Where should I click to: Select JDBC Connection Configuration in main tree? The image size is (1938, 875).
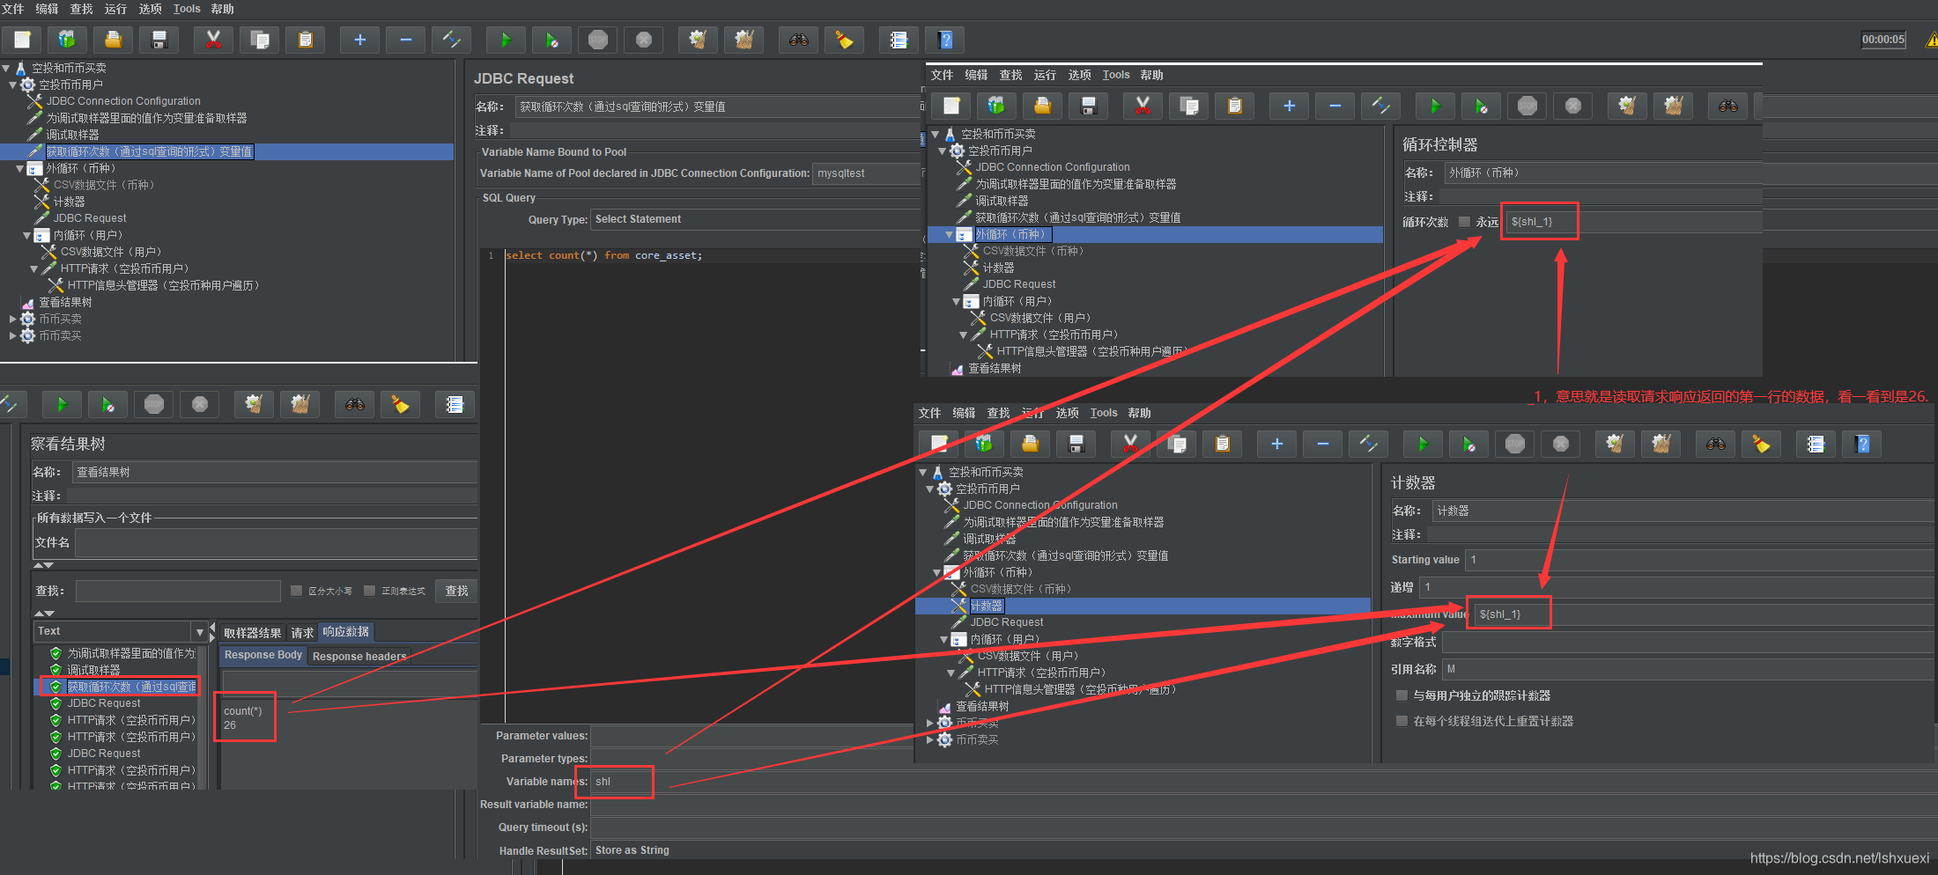click(x=123, y=101)
